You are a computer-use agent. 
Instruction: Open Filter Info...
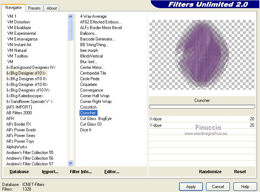(81, 171)
